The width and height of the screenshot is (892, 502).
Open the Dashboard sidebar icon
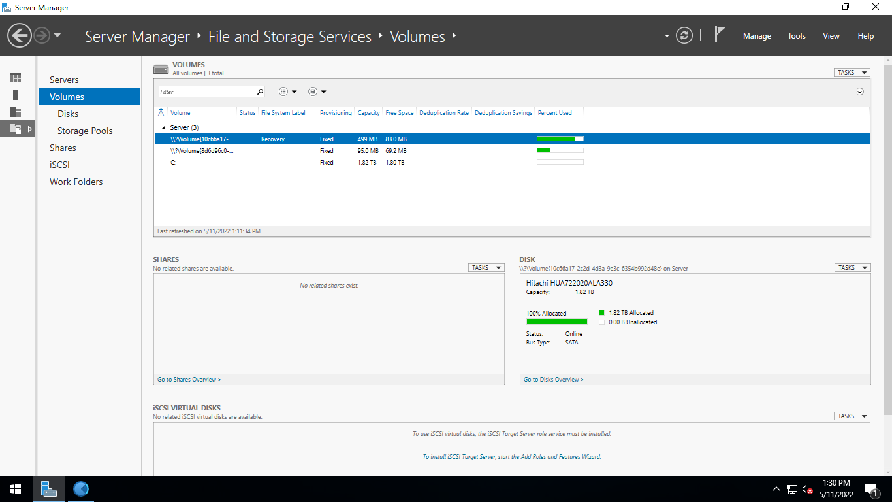[16, 78]
